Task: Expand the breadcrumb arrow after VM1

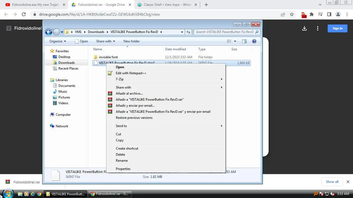Action: coord(84,32)
